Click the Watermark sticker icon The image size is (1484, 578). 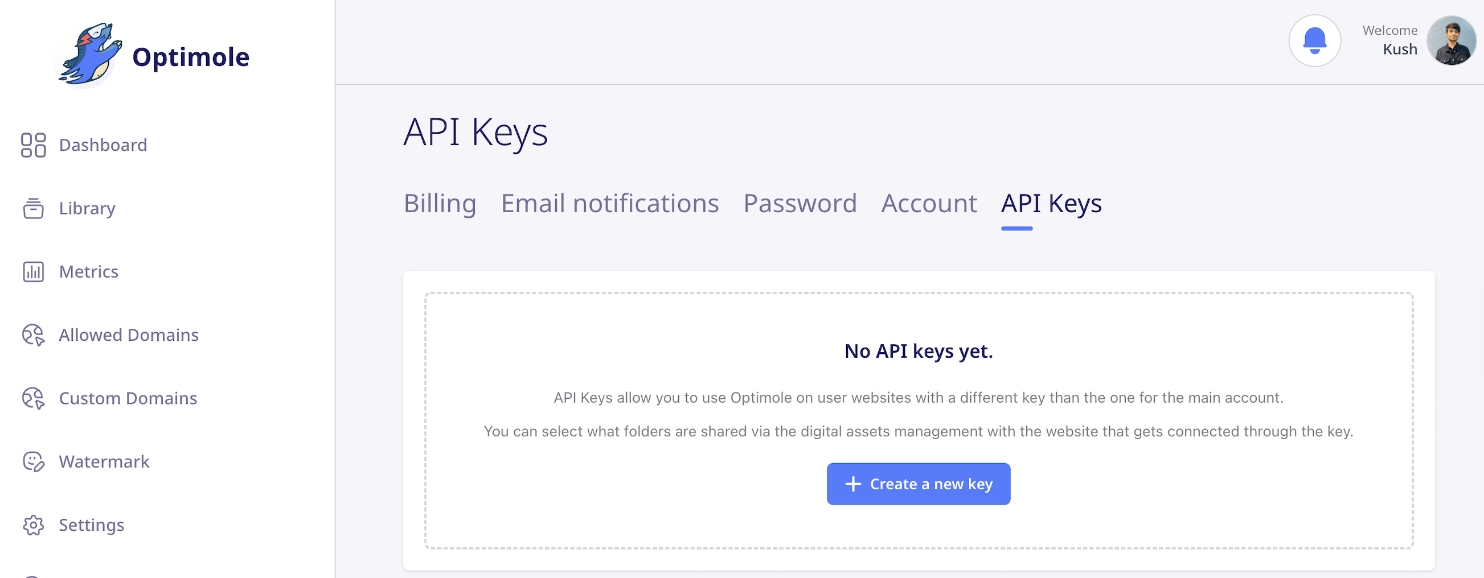click(34, 462)
